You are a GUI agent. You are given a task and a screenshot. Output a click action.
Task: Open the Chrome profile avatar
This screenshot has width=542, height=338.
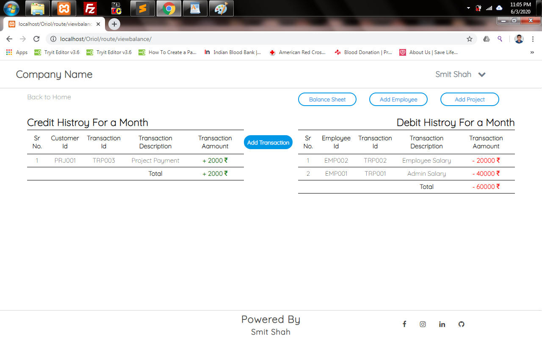tap(519, 39)
